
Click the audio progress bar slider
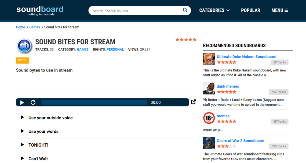94,102
